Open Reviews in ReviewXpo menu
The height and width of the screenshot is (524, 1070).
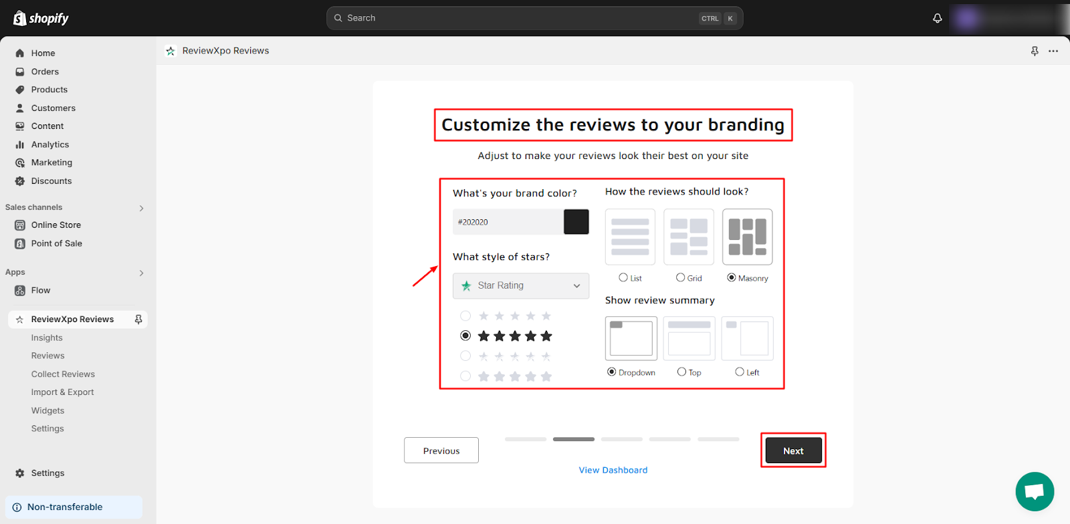(x=48, y=356)
